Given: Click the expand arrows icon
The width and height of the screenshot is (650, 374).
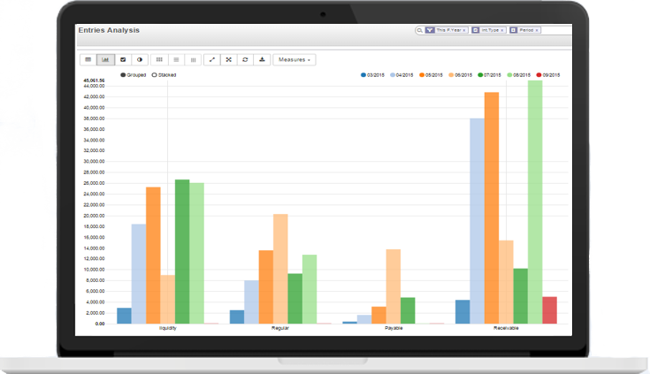Looking at the screenshot, I should tap(212, 59).
